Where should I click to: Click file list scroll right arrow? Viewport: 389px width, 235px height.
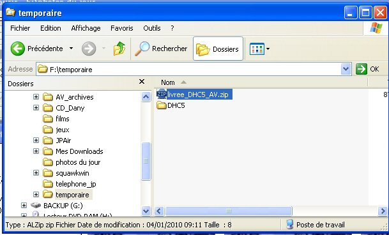pos(383,211)
